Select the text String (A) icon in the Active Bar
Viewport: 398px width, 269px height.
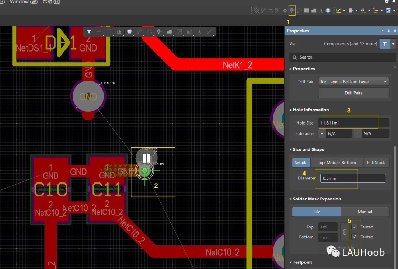[x=199, y=32]
